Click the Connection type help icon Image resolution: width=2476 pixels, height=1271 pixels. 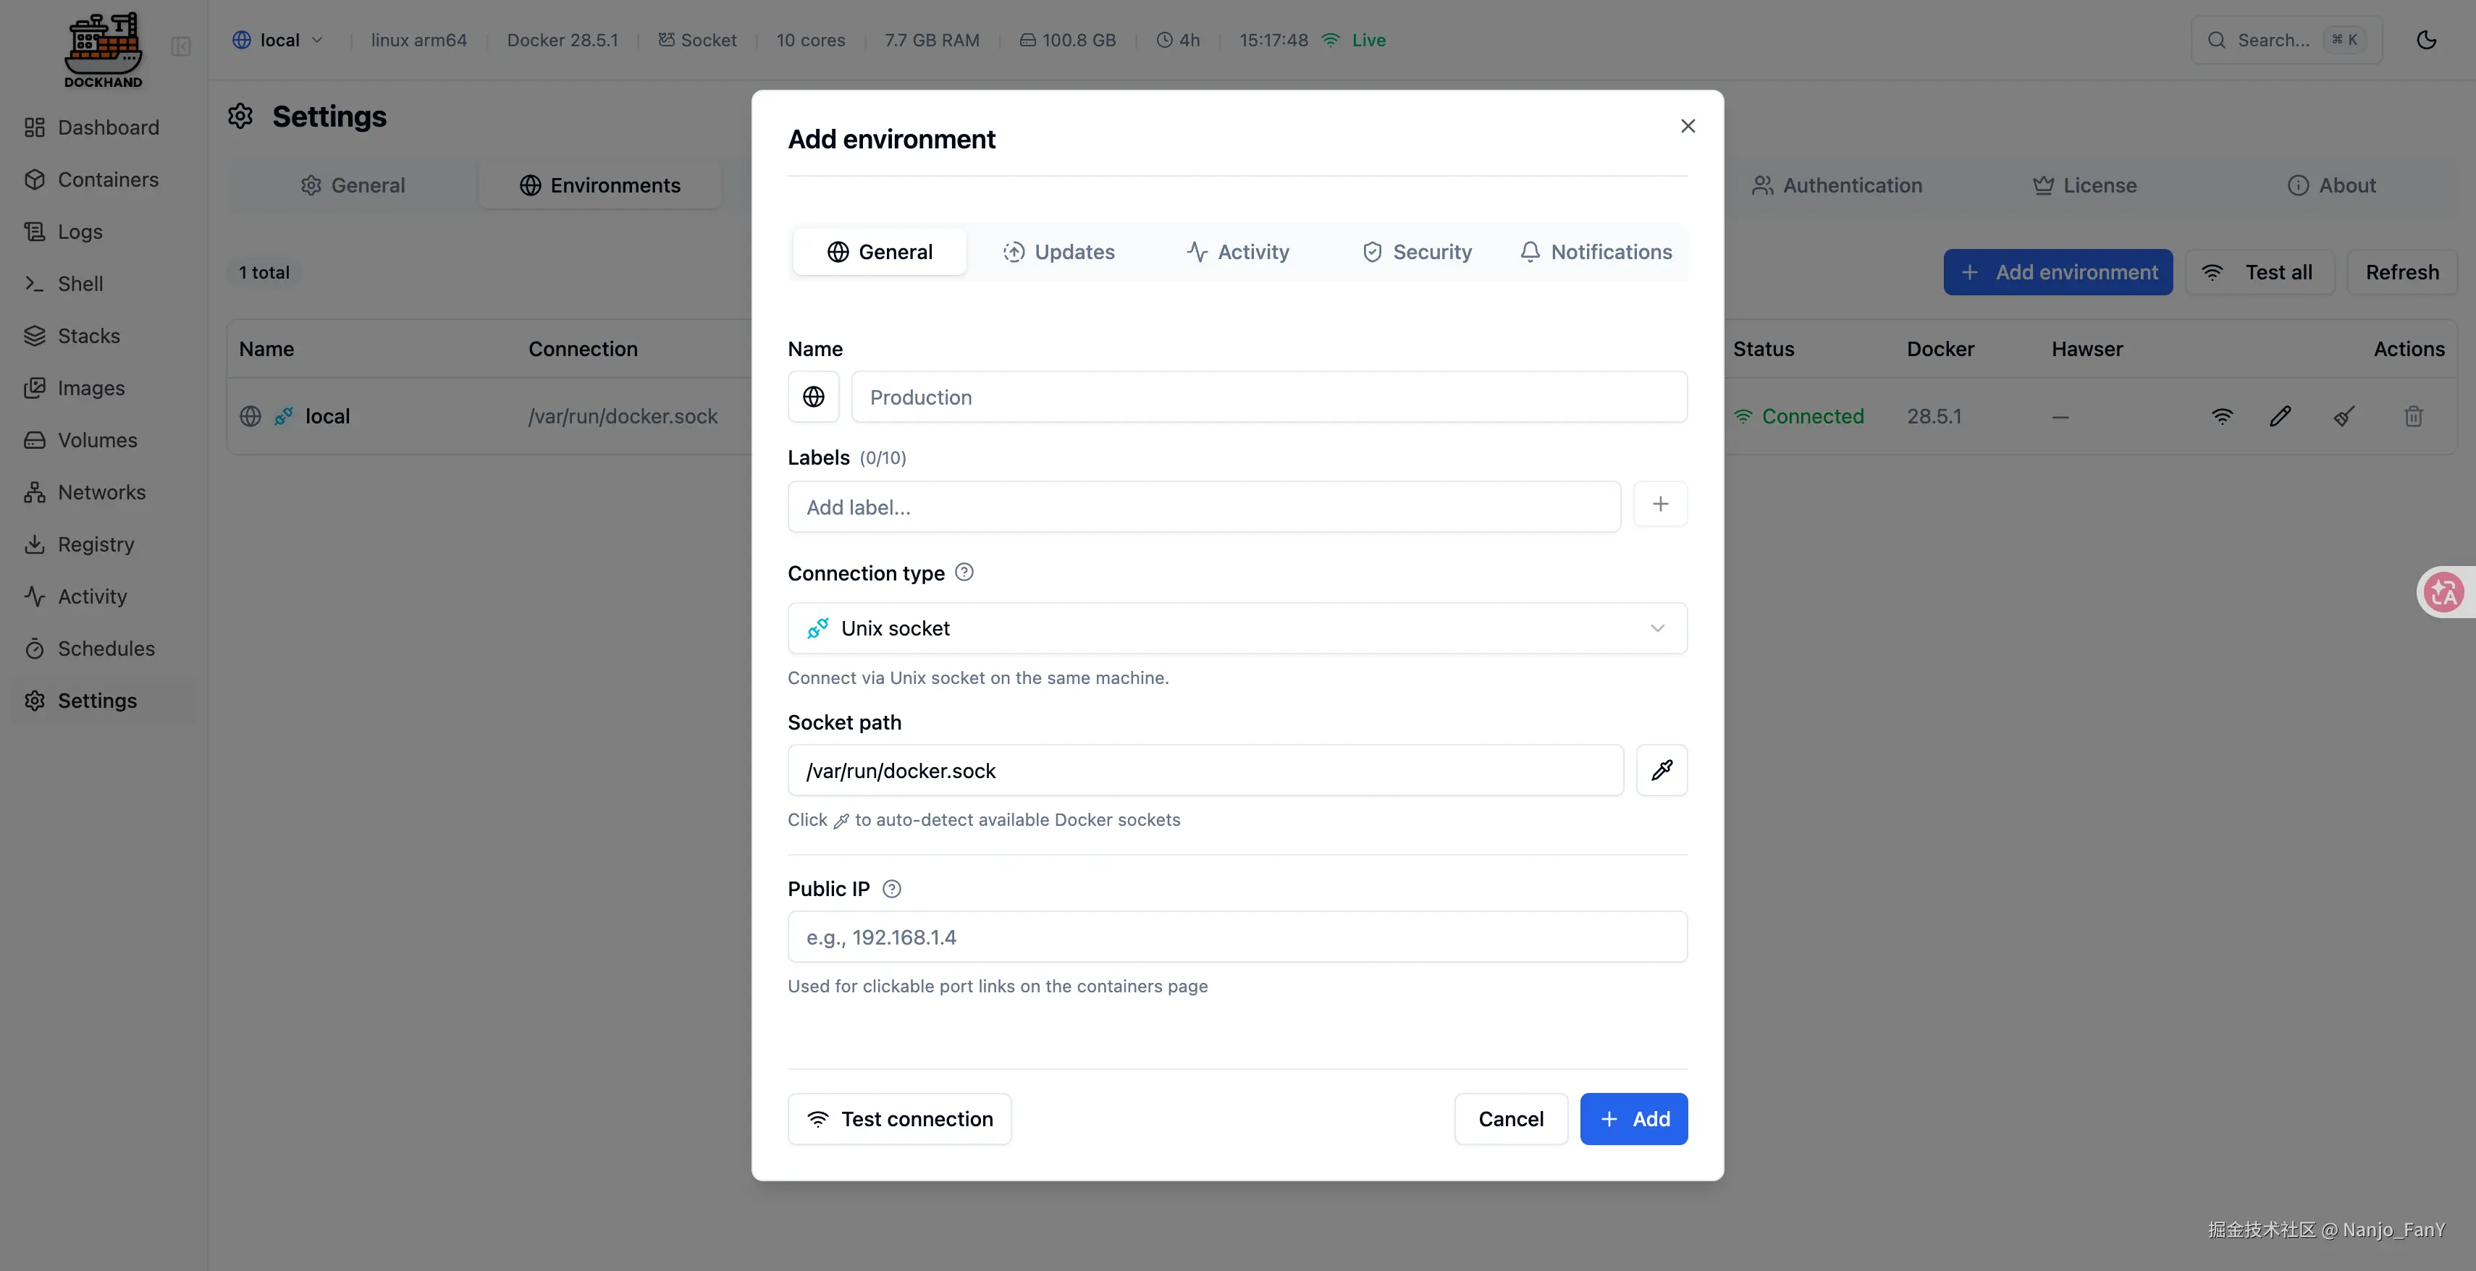(x=964, y=573)
